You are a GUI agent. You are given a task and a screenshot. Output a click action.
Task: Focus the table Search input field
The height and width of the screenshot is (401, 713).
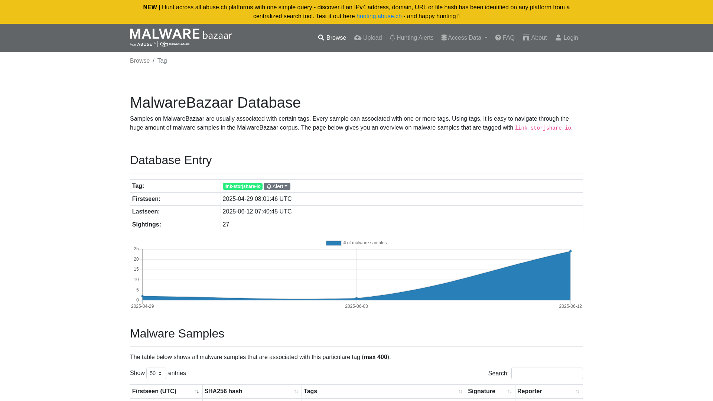[x=547, y=373]
